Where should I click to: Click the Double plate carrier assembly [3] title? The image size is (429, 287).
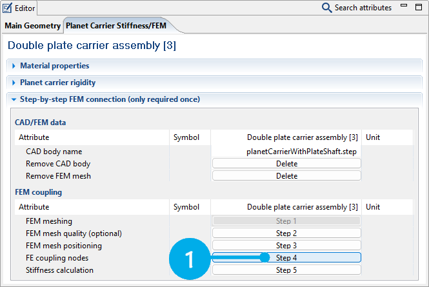(x=92, y=45)
